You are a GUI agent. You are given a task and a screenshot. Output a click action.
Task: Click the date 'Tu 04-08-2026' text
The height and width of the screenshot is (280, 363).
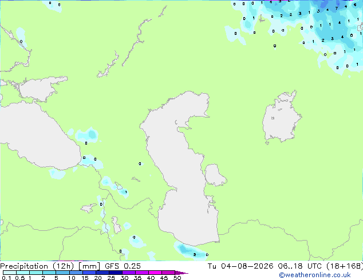tap(240, 266)
